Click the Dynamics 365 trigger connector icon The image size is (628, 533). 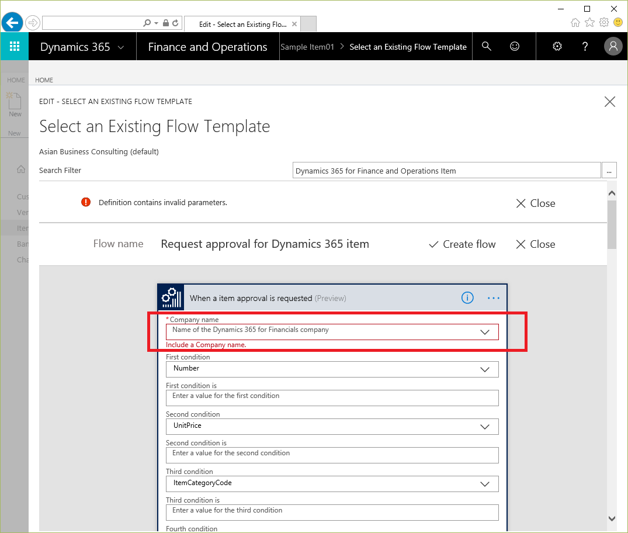[x=171, y=297]
